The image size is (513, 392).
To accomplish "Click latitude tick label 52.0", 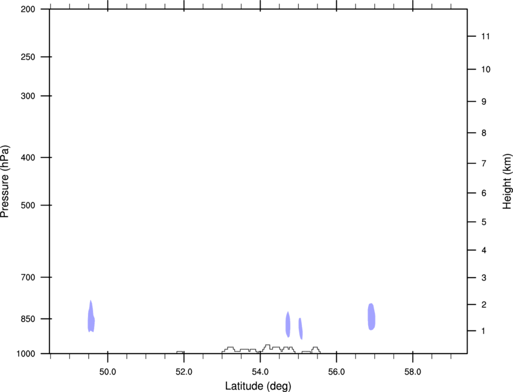I will [184, 372].
